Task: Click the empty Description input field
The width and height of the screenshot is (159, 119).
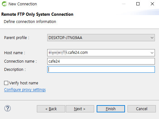Action: click(101, 69)
